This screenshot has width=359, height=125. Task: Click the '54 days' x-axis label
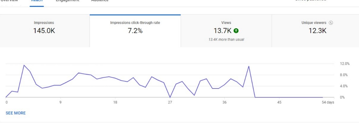328,102
